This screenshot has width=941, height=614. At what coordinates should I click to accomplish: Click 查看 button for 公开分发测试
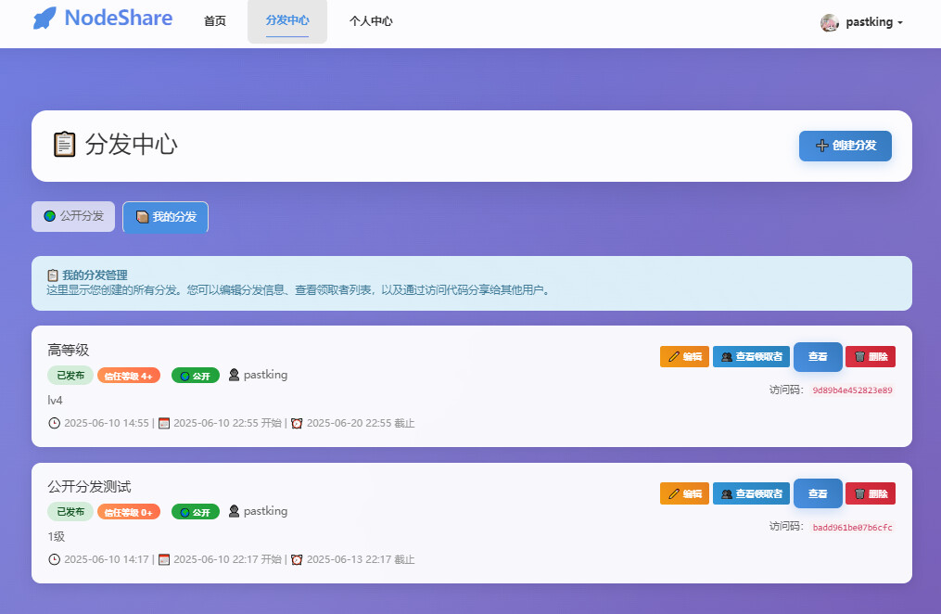tap(818, 493)
